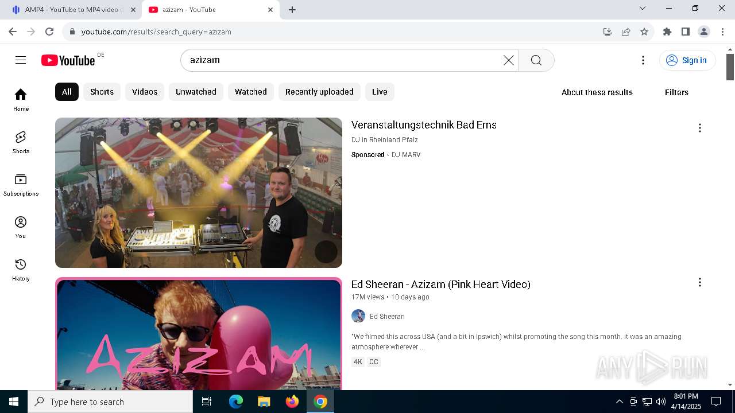Image resolution: width=735 pixels, height=413 pixels.
Task: Install app icon in address bar
Action: click(x=608, y=32)
